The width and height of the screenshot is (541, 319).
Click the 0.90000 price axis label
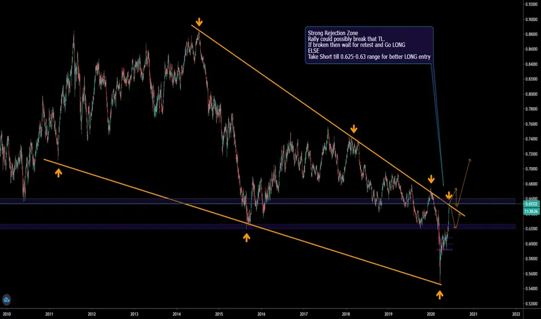point(532,19)
